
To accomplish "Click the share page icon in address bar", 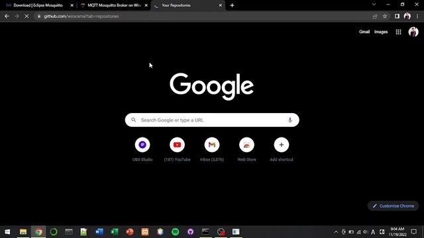I will pos(375,17).
